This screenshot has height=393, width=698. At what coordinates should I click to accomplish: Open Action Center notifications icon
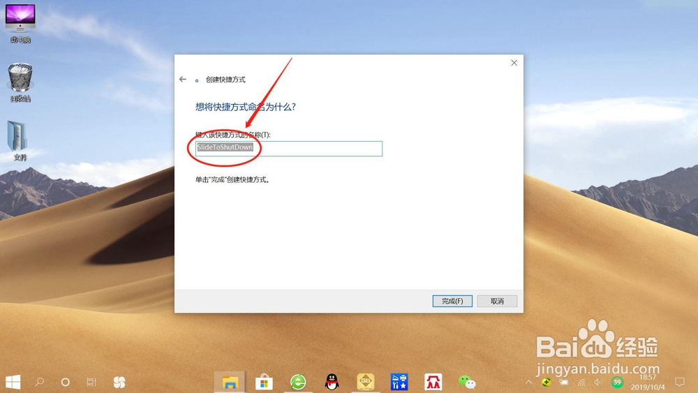[680, 382]
